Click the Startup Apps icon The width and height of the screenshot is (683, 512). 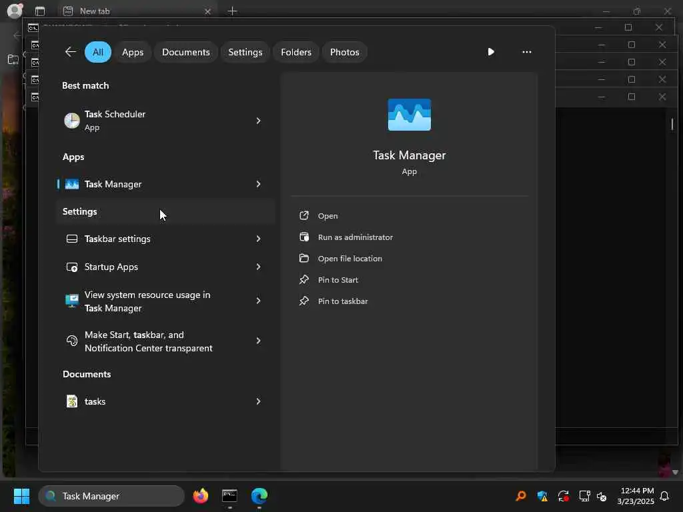pos(72,267)
